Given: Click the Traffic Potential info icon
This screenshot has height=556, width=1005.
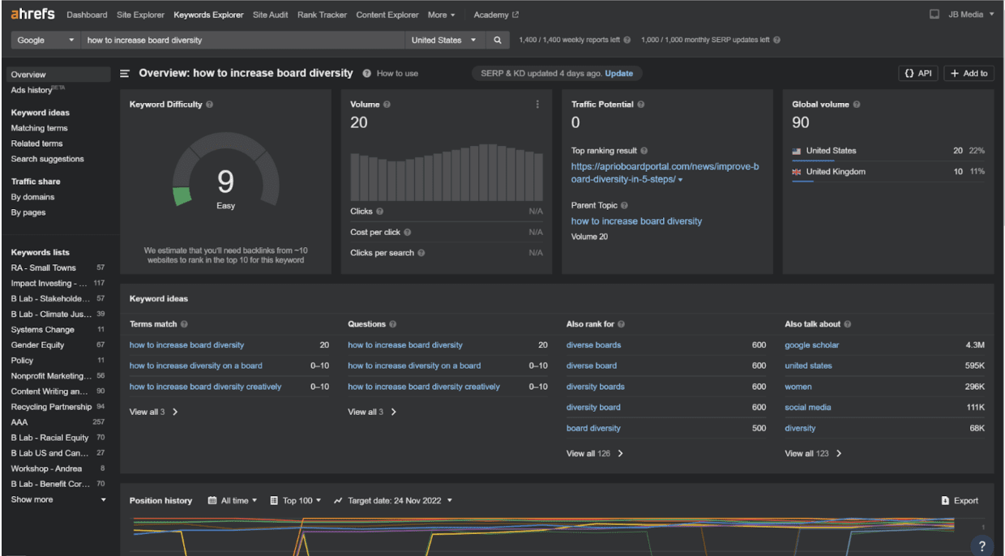Looking at the screenshot, I should pyautogui.click(x=640, y=104).
